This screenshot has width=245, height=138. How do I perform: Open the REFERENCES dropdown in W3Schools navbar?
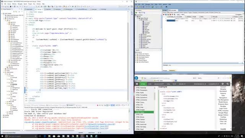pyautogui.click(x=200, y=84)
